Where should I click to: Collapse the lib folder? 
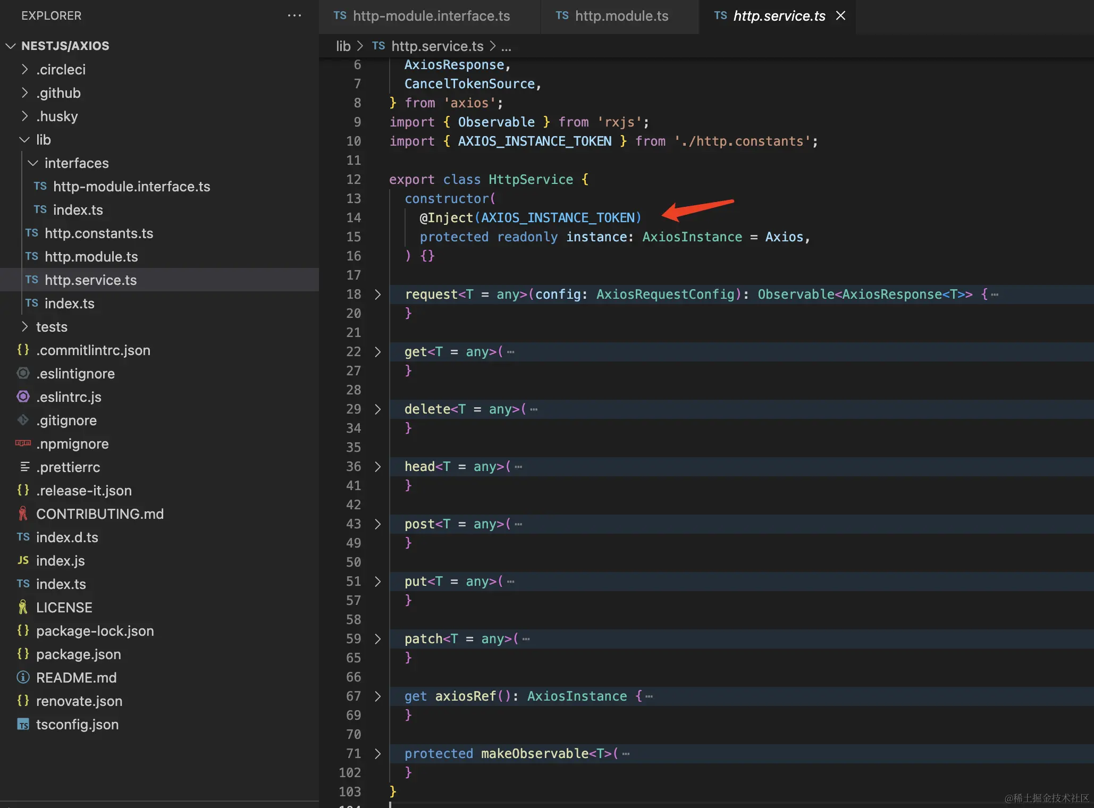coord(24,140)
